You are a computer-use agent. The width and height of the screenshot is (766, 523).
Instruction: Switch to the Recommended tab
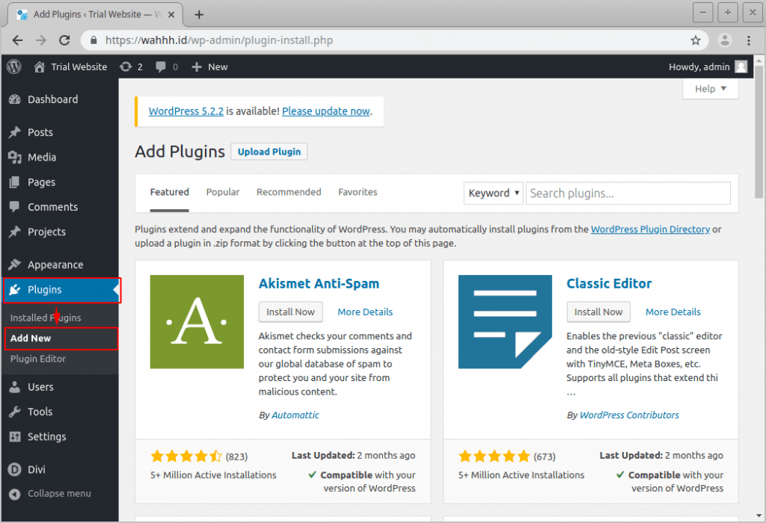point(289,192)
